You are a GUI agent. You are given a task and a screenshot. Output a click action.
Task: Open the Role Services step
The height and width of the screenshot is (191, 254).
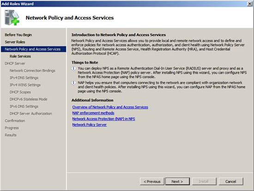coord(20,56)
